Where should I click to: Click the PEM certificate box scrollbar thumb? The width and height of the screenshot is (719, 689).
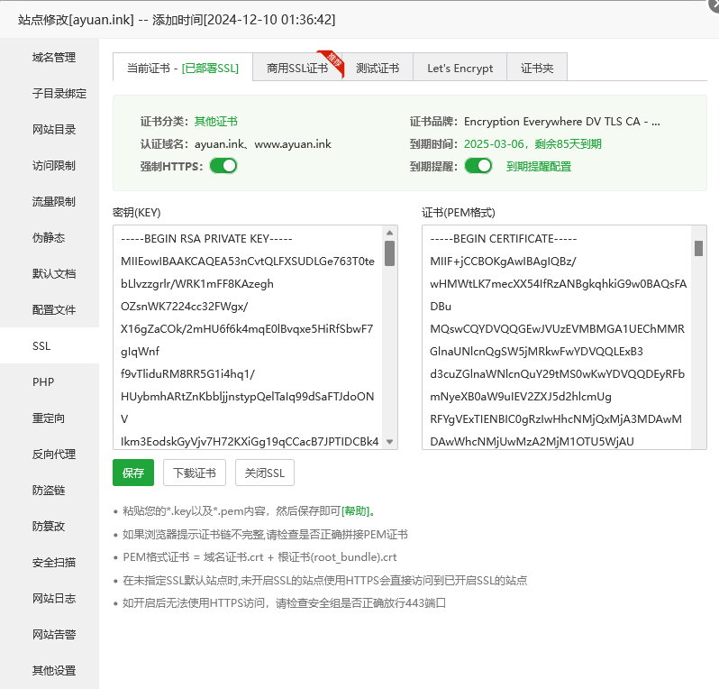[x=698, y=249]
